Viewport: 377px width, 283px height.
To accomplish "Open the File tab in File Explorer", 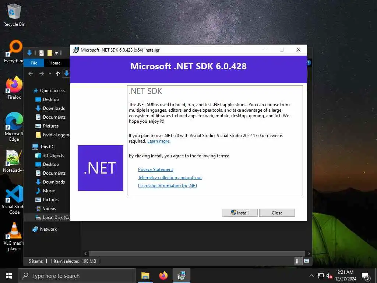I will coord(34,63).
